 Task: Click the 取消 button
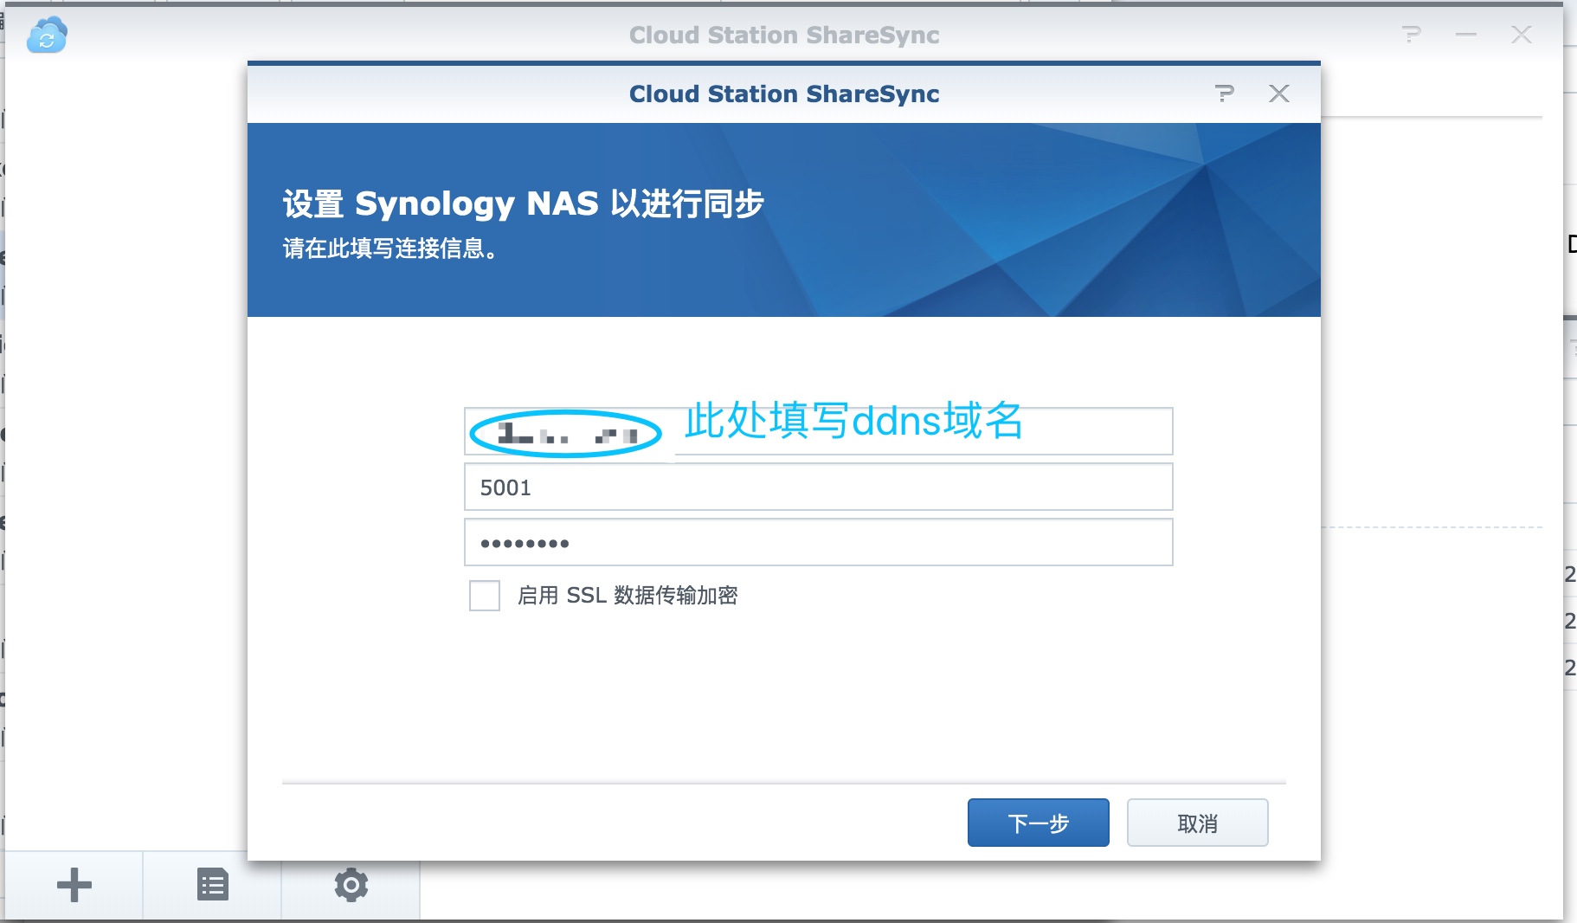pyautogui.click(x=1198, y=823)
